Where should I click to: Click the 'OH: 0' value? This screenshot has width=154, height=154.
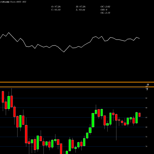pos(104,10)
